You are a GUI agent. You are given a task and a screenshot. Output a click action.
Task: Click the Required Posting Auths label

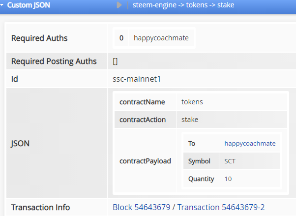54,61
